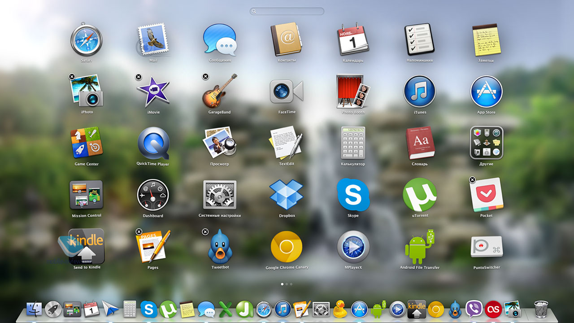Open Просмотр preview app
The width and height of the screenshot is (574, 323).
[220, 143]
